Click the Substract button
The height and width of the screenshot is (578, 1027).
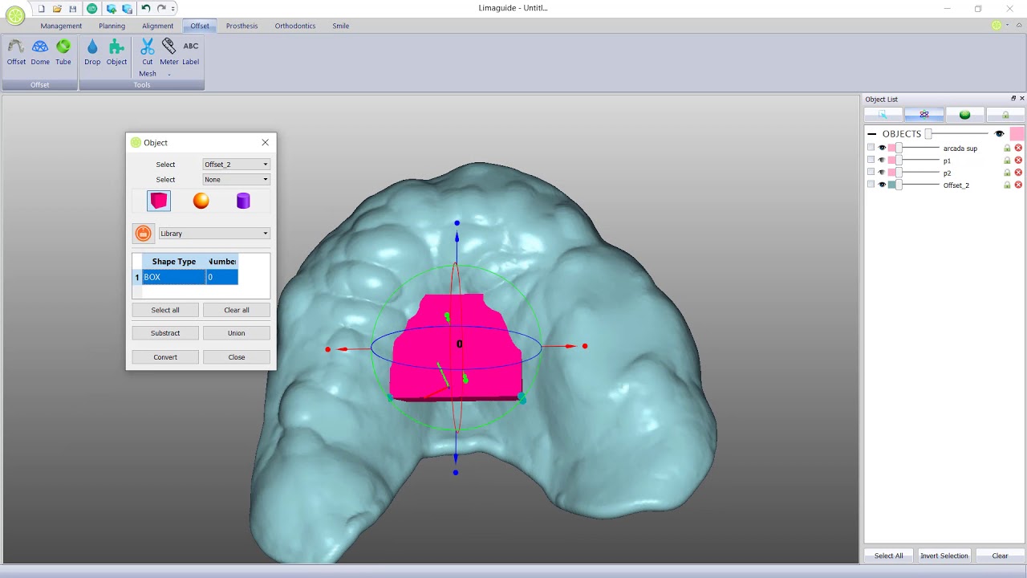point(165,333)
